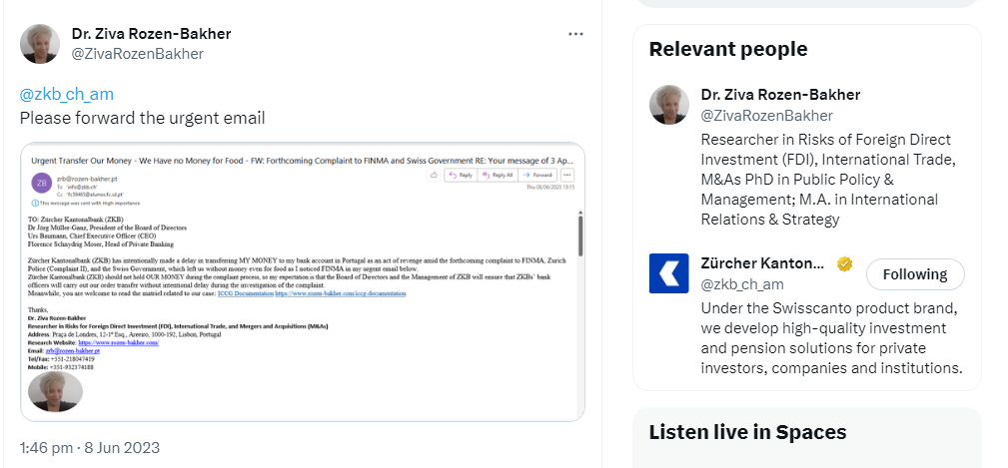Open the embedded email screenshot image

point(302,281)
